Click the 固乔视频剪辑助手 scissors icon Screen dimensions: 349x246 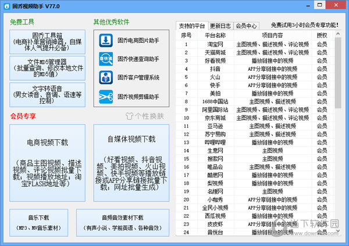pos(106,96)
